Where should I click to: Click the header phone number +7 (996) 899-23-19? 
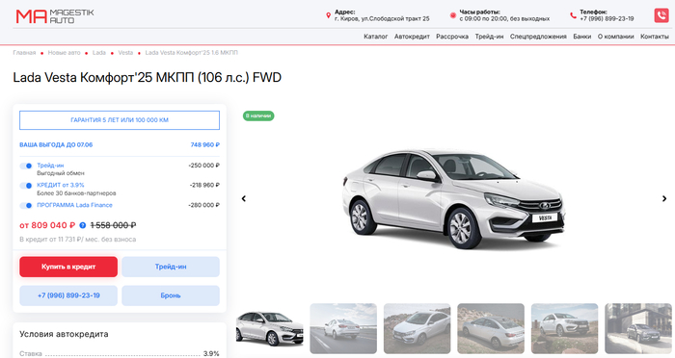(607, 18)
